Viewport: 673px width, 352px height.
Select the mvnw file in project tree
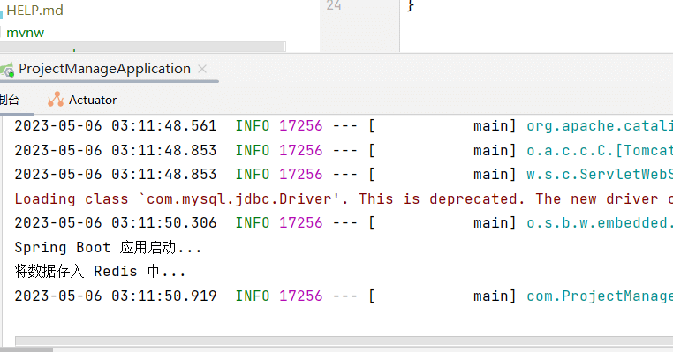click(x=26, y=33)
